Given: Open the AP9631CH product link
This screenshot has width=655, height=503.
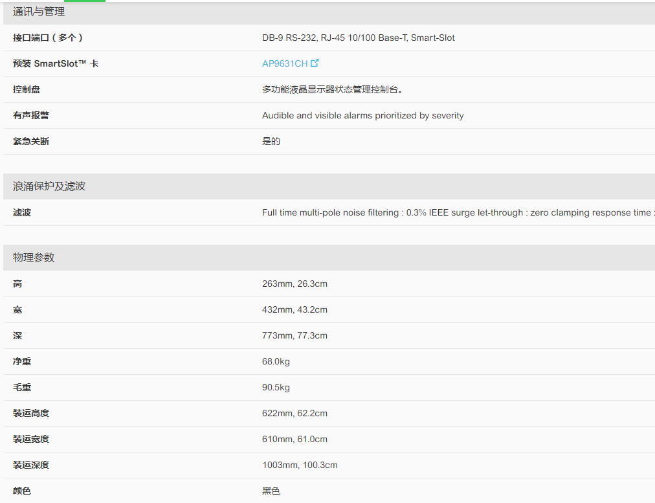Looking at the screenshot, I should click(285, 63).
